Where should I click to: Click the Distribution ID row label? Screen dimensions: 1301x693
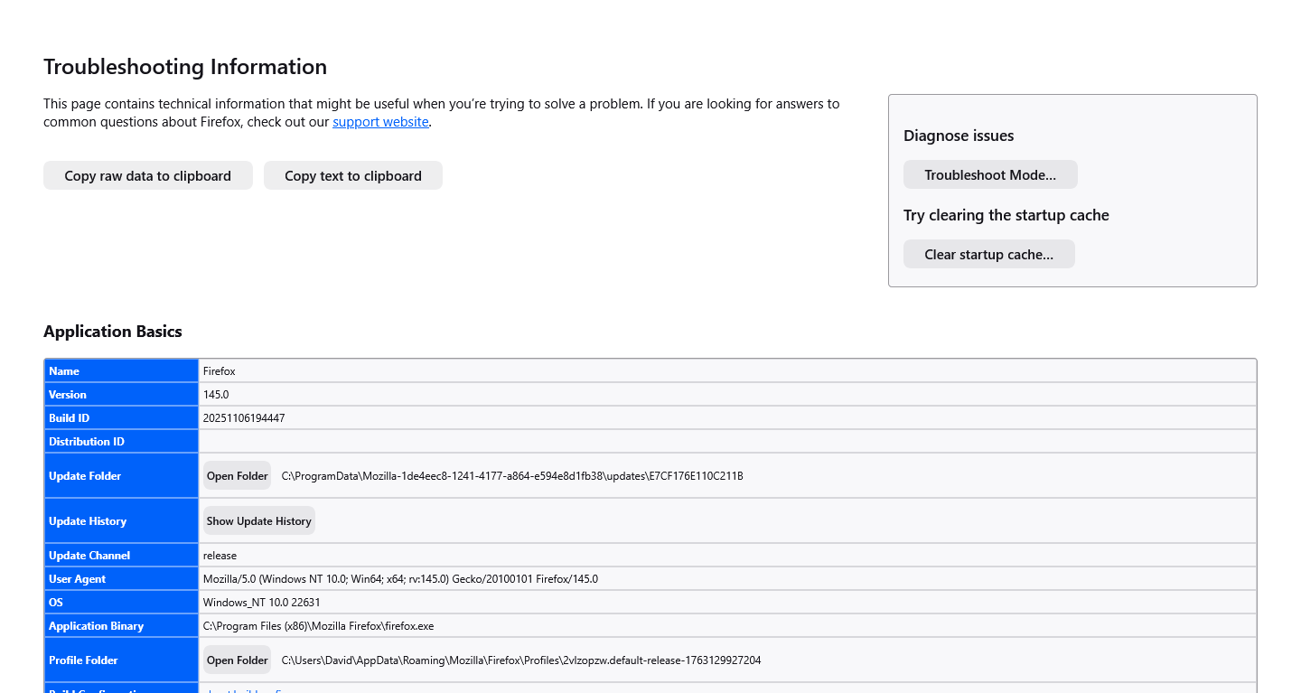click(x=87, y=442)
